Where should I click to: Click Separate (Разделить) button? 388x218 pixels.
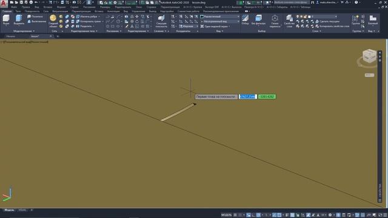pos(84,26)
